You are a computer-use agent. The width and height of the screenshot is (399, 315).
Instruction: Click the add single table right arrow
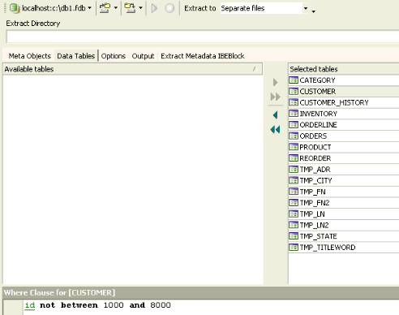[276, 82]
